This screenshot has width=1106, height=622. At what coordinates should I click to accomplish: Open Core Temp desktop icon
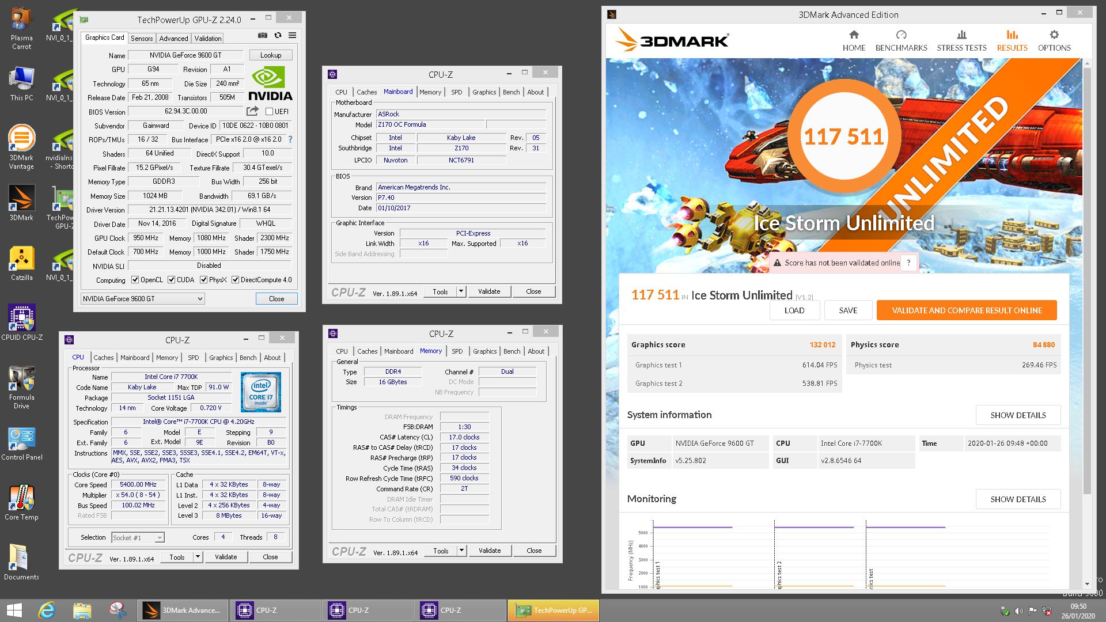tap(21, 503)
